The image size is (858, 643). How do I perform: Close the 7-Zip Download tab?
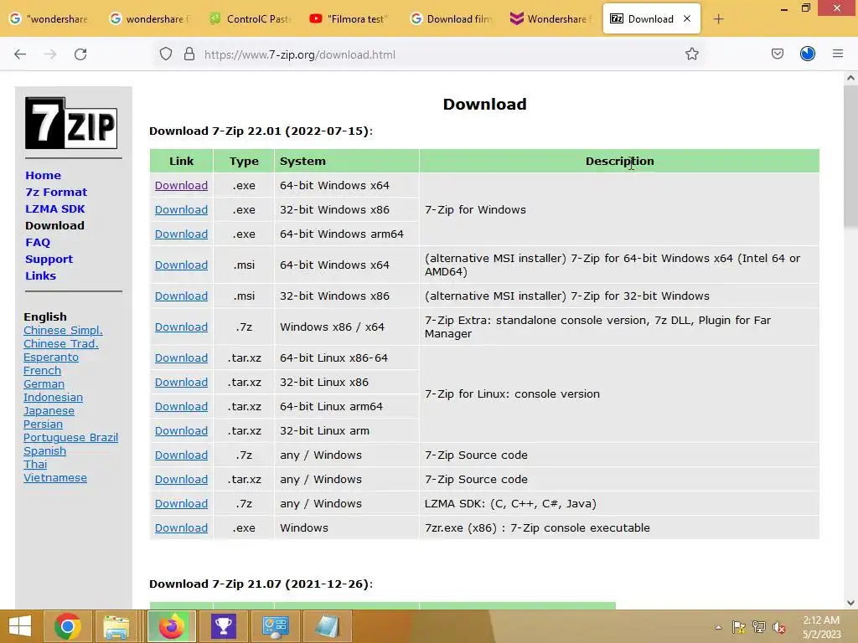click(x=687, y=18)
